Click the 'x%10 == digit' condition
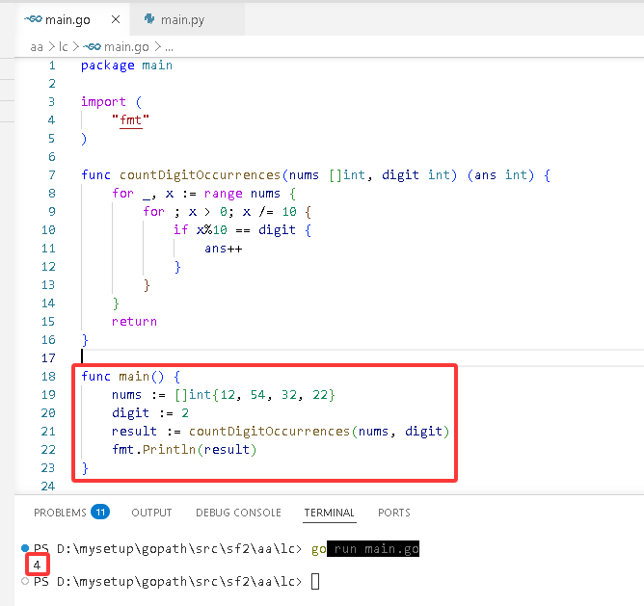 point(246,230)
